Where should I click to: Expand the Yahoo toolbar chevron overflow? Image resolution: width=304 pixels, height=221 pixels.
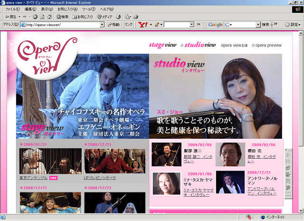coord(199,24)
